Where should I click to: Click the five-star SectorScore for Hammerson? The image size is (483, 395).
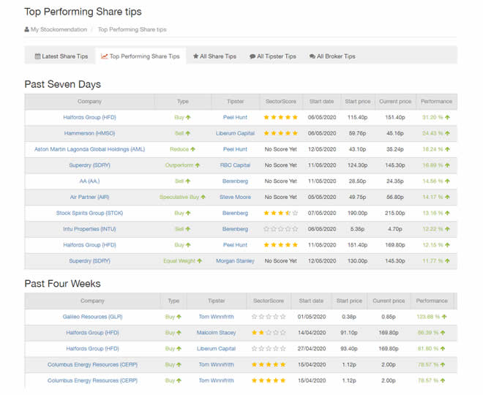coord(281,133)
